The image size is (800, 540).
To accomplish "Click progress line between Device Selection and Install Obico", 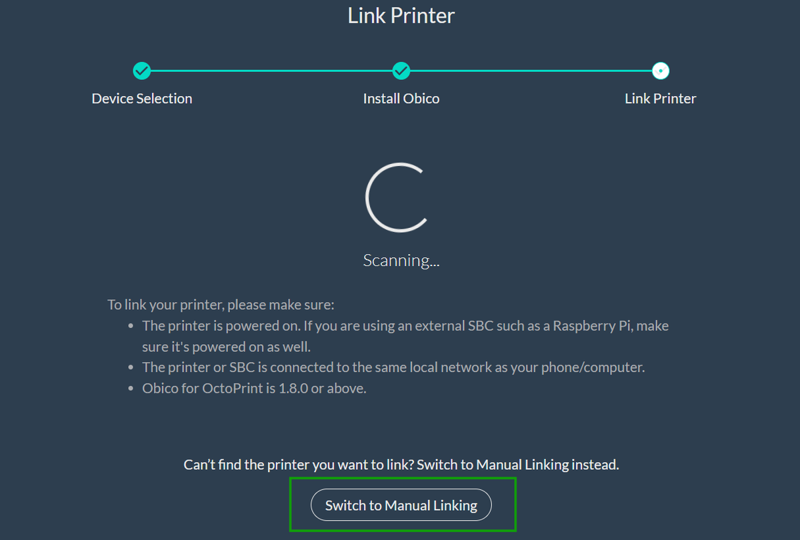I will point(271,71).
